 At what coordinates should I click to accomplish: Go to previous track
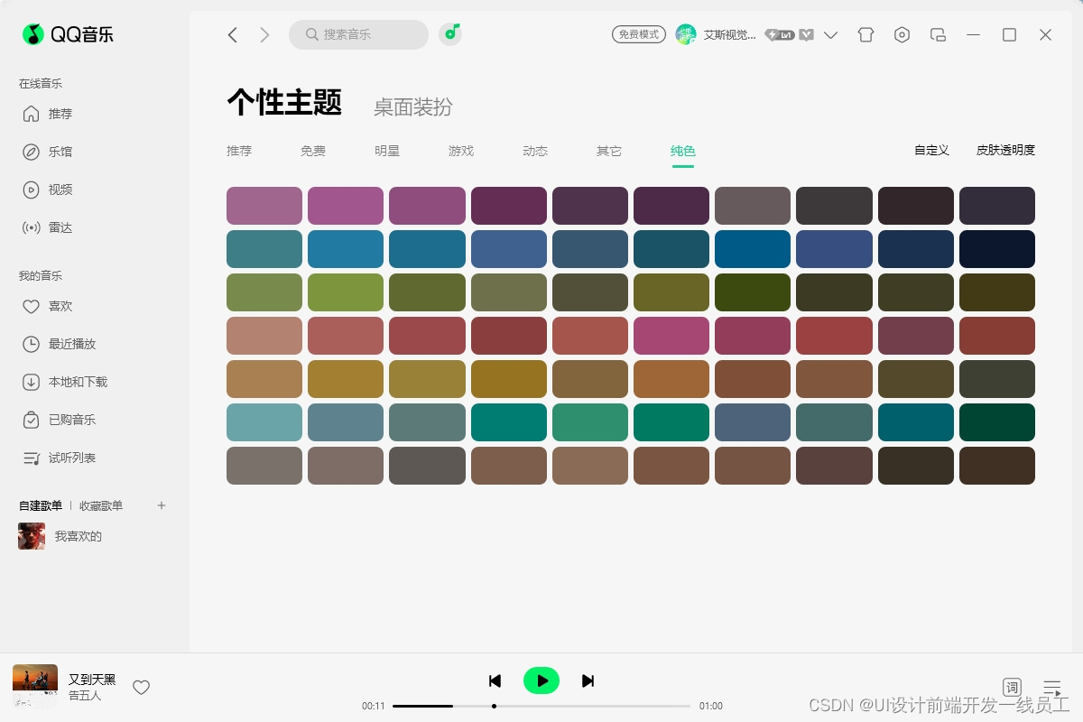495,680
